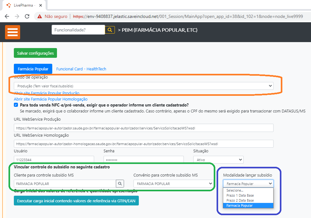Open Convênio para controle subsídio dropdown

(x=173, y=184)
